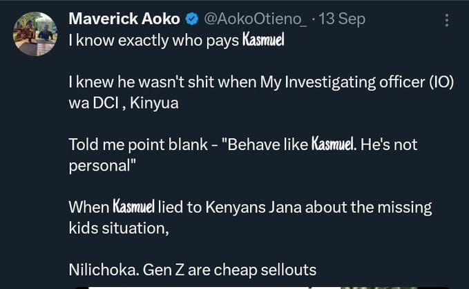Click the 'wa DCI , Kinyua' line

coord(124,103)
